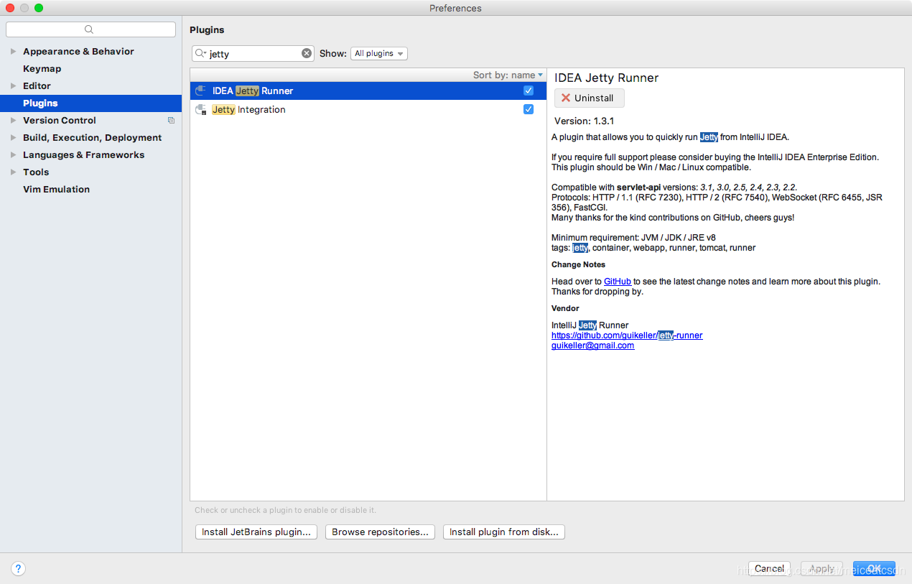Focus the Preferences settings search field

click(x=90, y=29)
